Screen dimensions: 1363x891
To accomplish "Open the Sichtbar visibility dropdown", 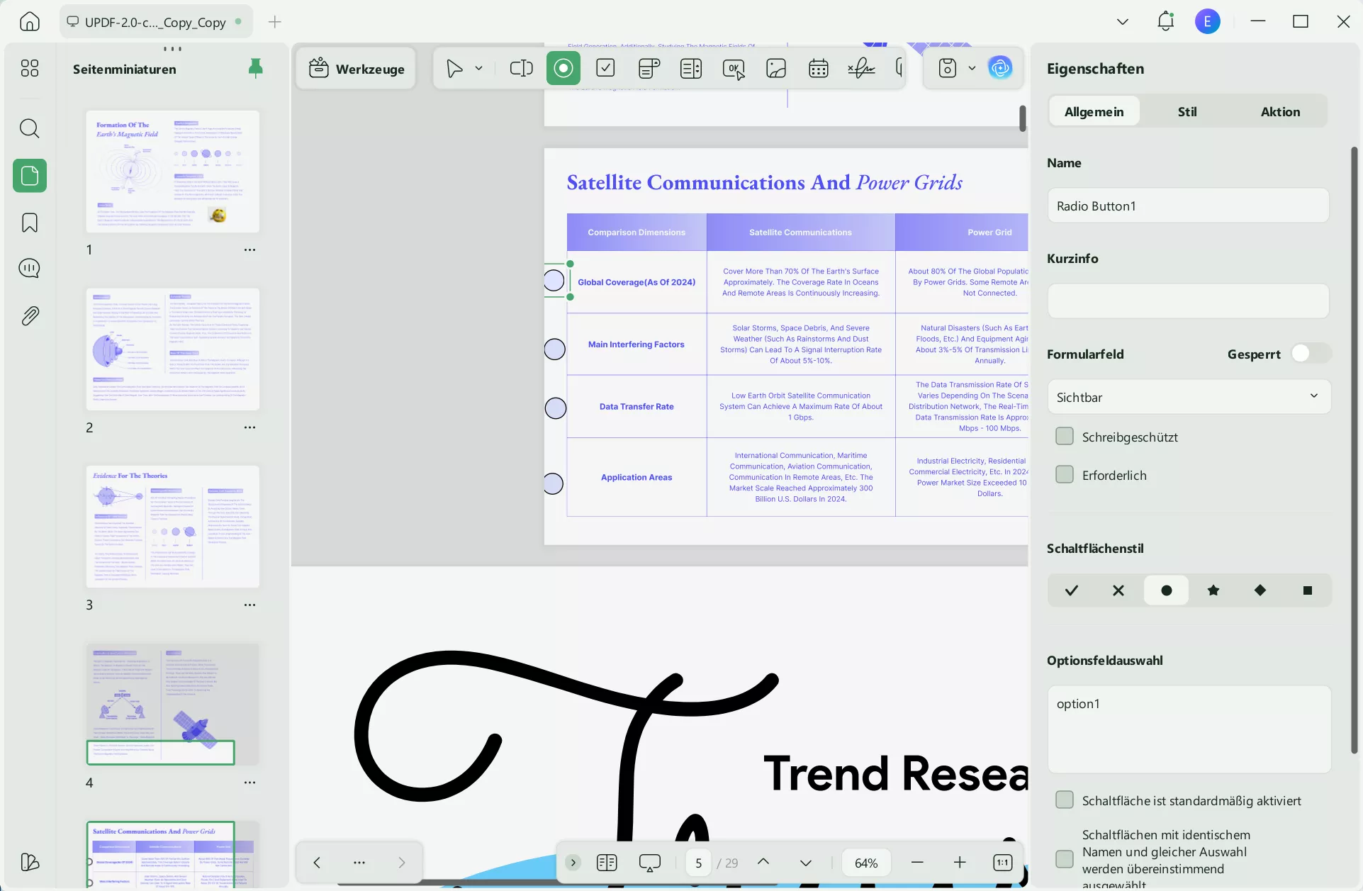I will tap(1189, 397).
